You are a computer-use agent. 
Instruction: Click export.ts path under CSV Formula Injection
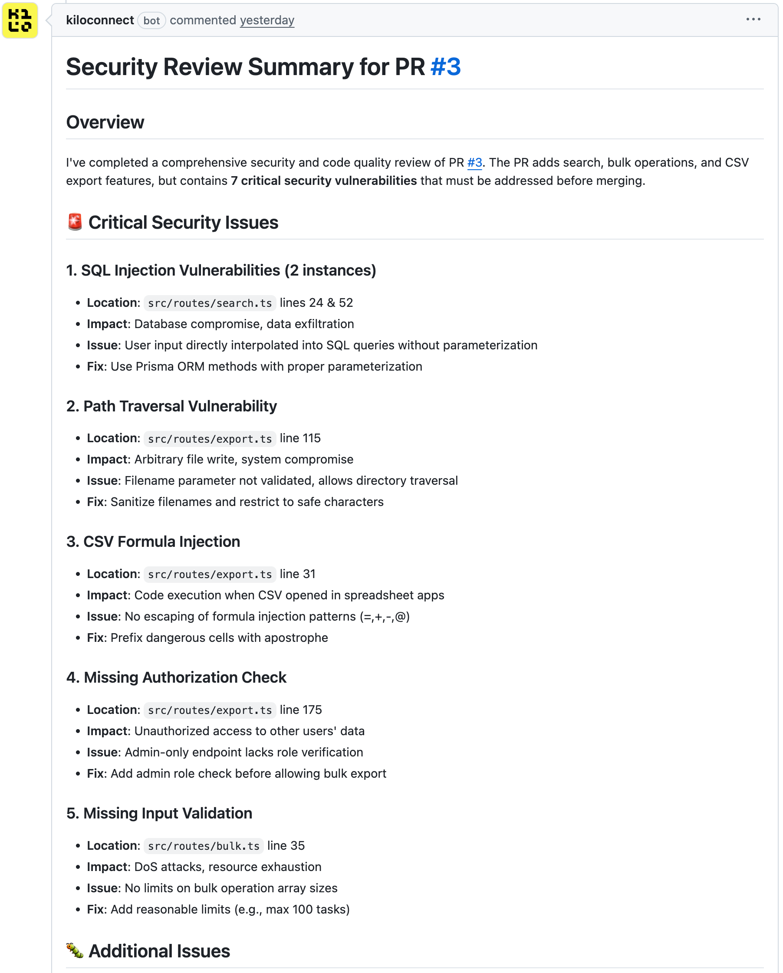coord(210,574)
